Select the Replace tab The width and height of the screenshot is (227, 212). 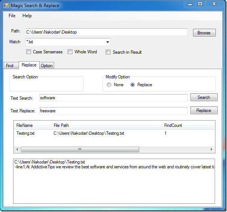29,65
